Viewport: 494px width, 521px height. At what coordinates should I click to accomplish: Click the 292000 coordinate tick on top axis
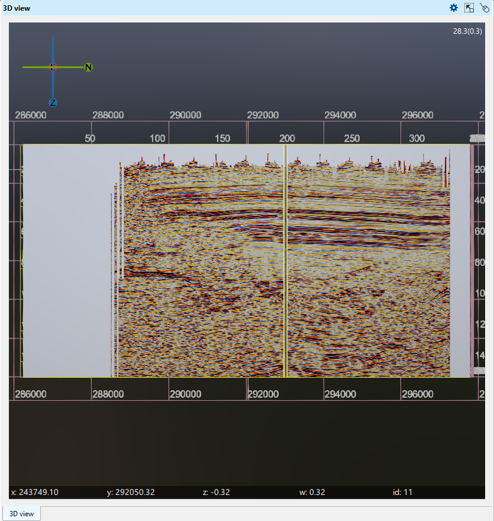(x=264, y=115)
